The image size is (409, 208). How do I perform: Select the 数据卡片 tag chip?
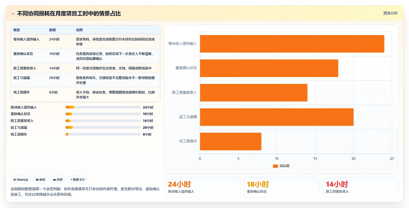point(78,180)
